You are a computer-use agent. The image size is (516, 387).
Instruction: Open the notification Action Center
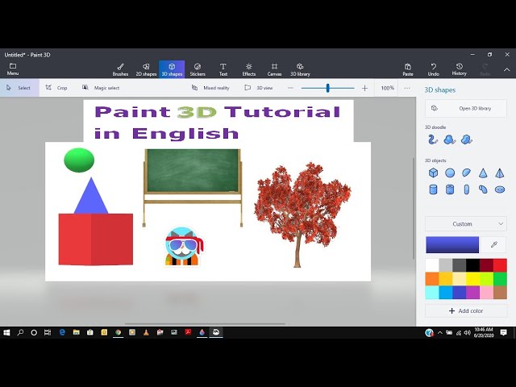pos(503,333)
